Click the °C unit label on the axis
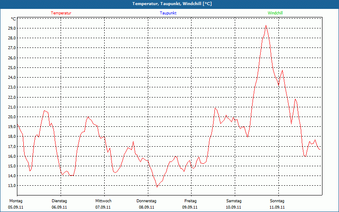The image size is (339, 212). (14, 19)
